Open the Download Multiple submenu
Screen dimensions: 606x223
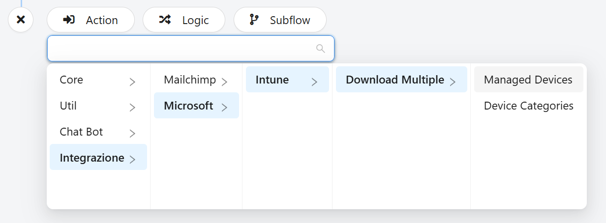(x=401, y=80)
